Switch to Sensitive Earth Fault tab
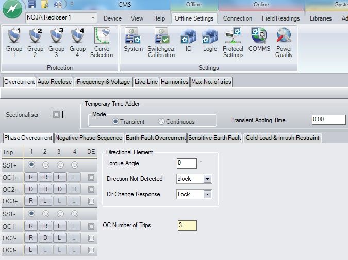Image resolution: width=348 pixels, height=260 pixels. [214, 138]
